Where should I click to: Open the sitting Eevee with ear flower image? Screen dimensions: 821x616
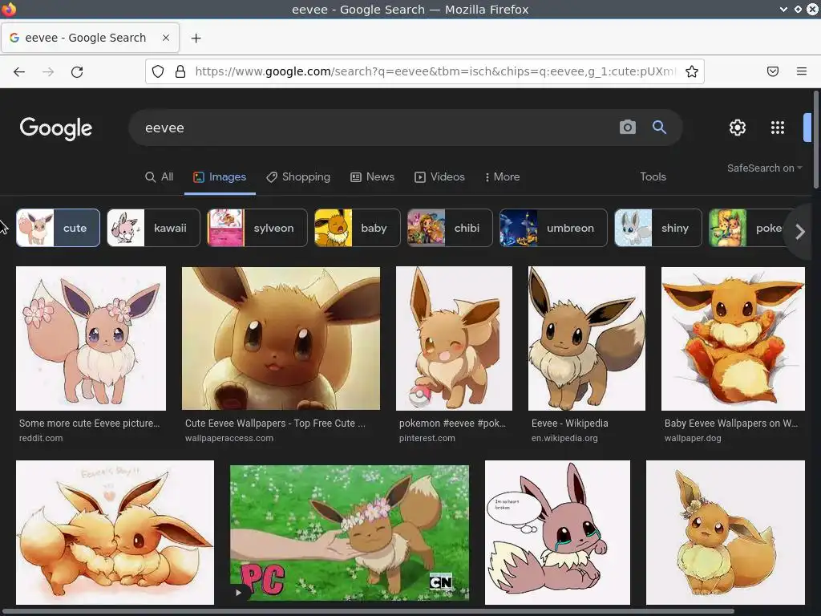click(725, 533)
